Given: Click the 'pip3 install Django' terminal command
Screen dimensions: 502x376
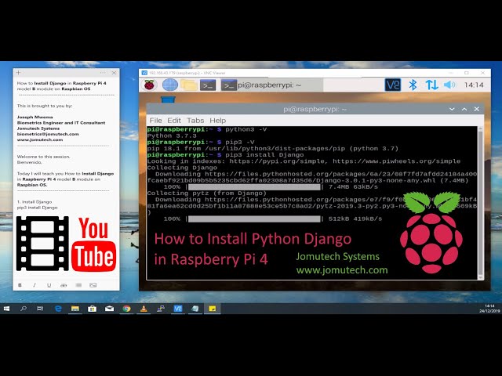Looking at the screenshot, I should [264, 155].
